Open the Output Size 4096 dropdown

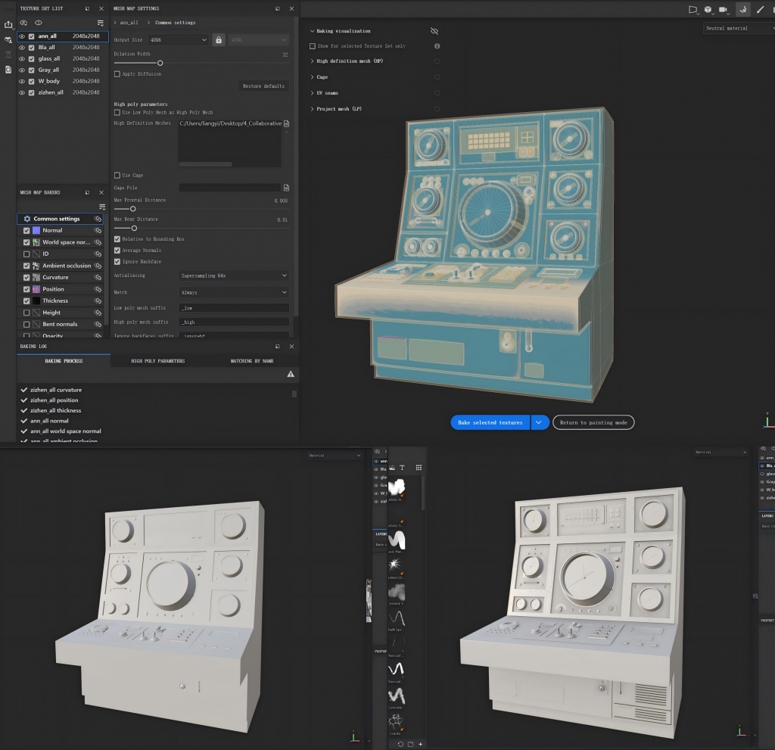click(x=178, y=40)
